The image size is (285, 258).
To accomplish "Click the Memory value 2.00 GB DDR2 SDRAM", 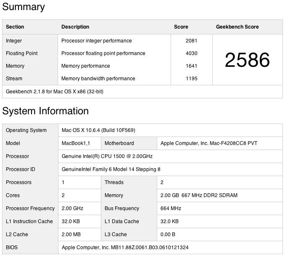I will click(x=199, y=195).
